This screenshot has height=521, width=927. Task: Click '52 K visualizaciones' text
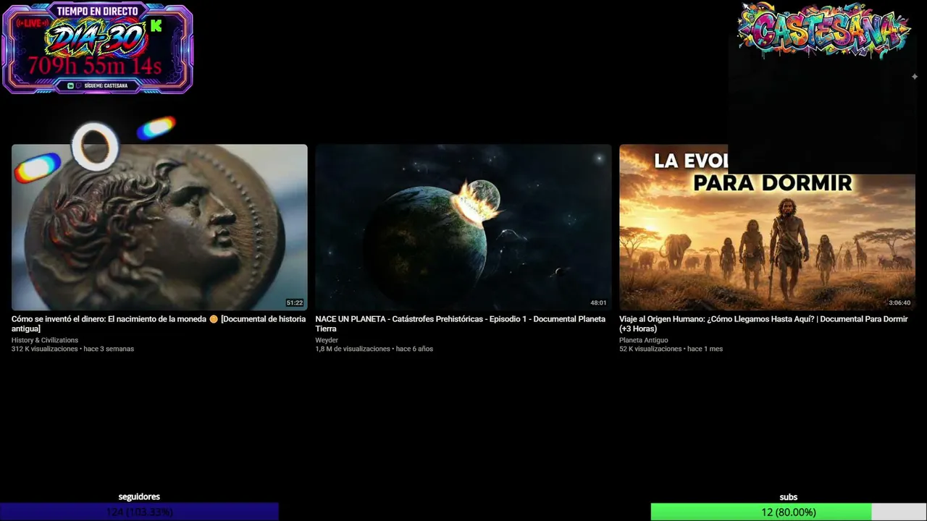650,349
